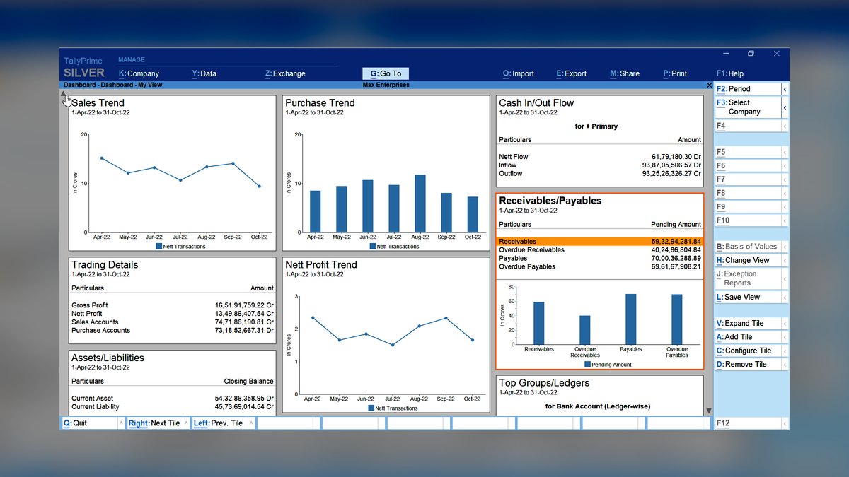Screen dimensions: 849x477
Task: Open the M: Share menu
Action: coord(625,73)
